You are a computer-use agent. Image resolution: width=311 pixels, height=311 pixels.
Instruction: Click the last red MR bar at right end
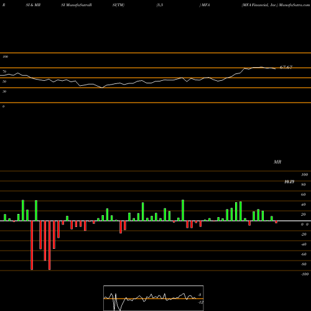tap(276, 222)
